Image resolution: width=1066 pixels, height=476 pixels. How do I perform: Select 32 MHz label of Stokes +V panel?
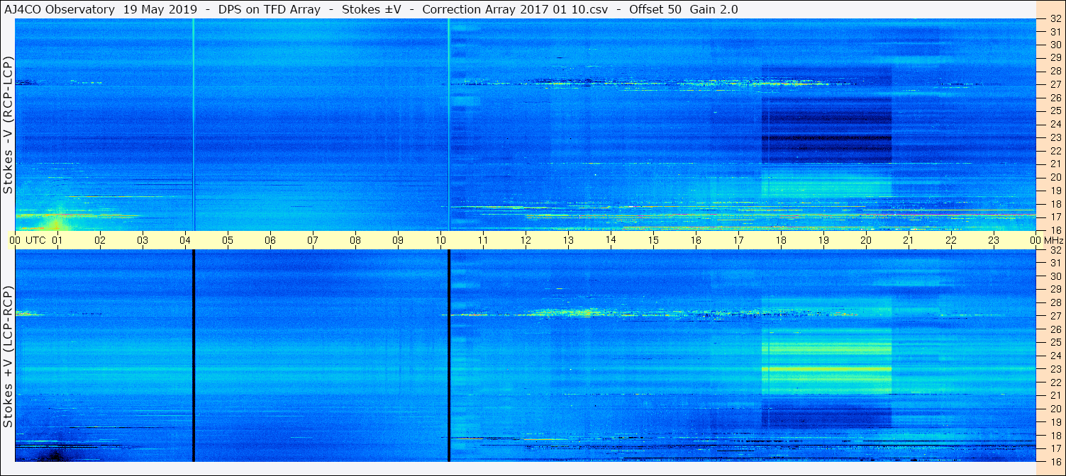(x=1055, y=250)
